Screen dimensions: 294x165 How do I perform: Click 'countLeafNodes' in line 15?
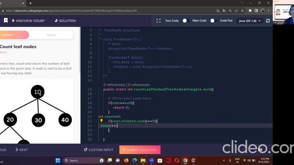149,89
